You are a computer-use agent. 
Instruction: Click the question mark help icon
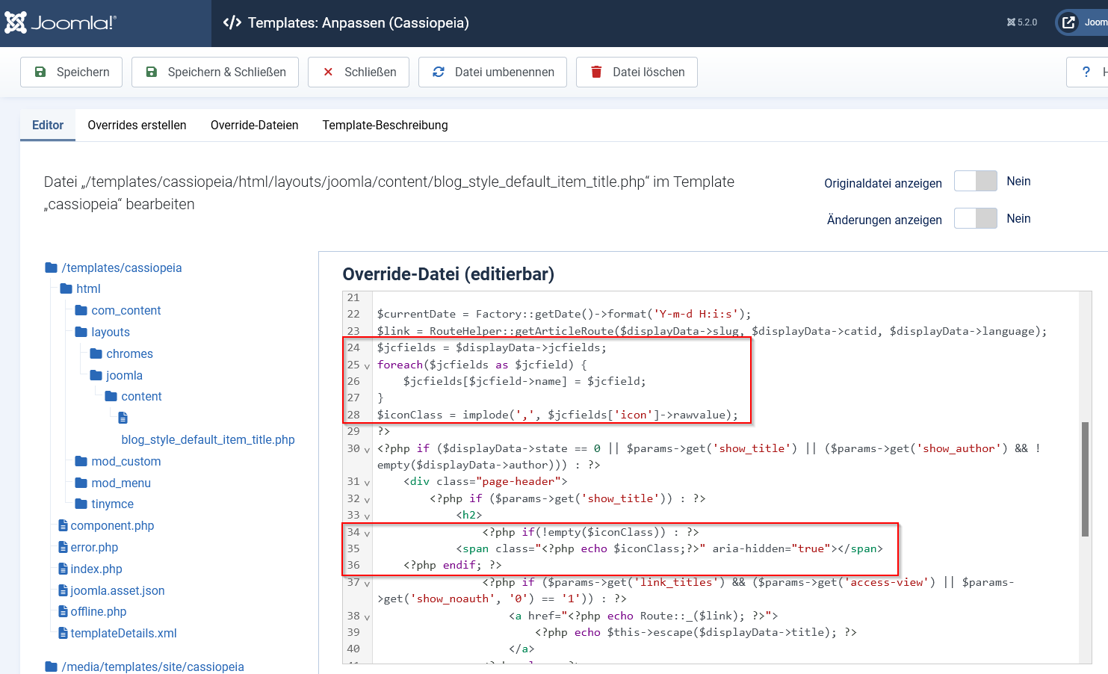click(x=1086, y=72)
